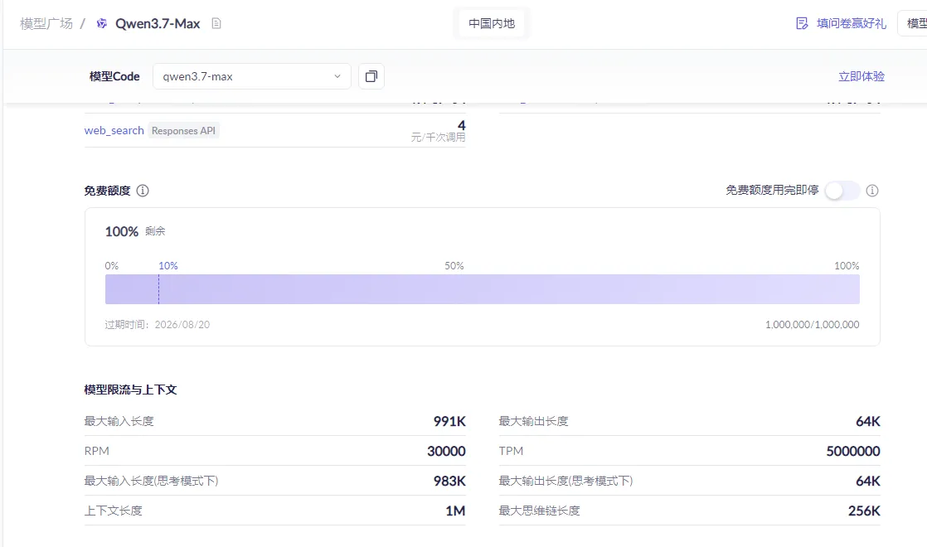Click the RPM value 30000
This screenshot has width=927, height=547.
[x=446, y=452]
